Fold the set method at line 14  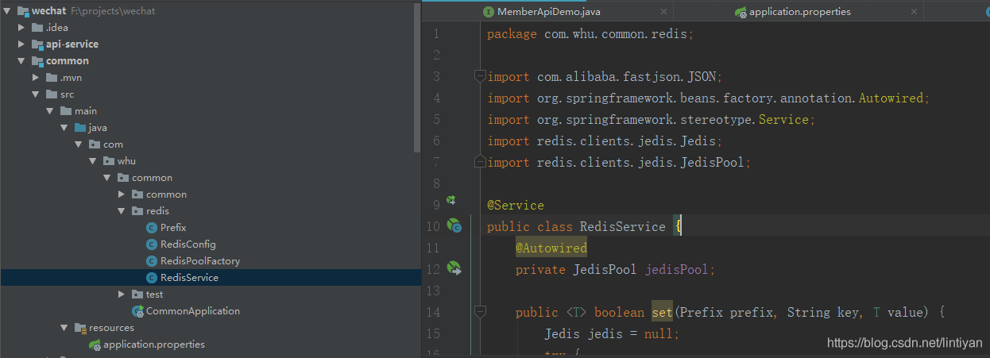[x=479, y=312]
